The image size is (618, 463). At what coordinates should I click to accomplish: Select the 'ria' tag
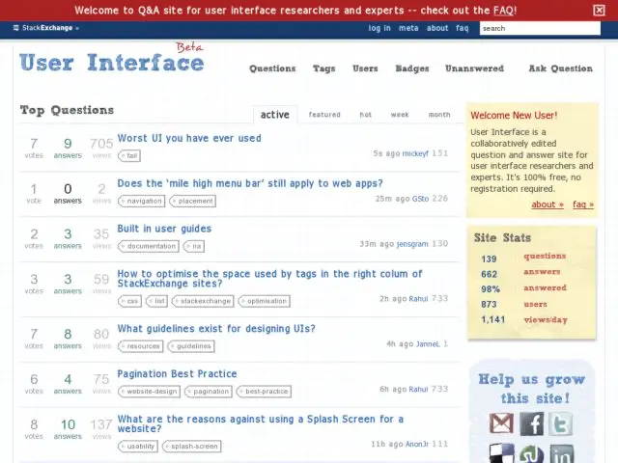pyautogui.click(x=193, y=246)
